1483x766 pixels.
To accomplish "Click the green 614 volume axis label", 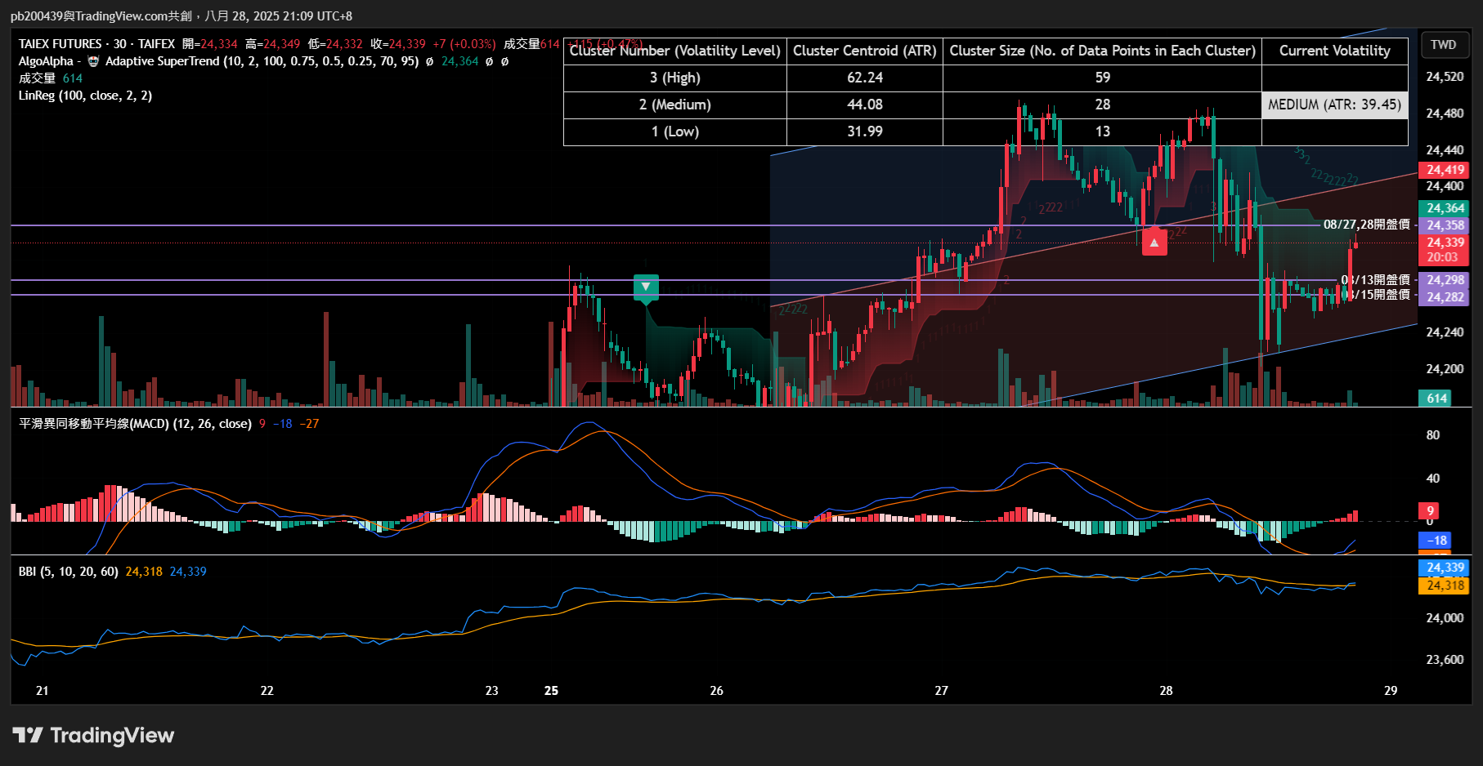I will point(1436,399).
